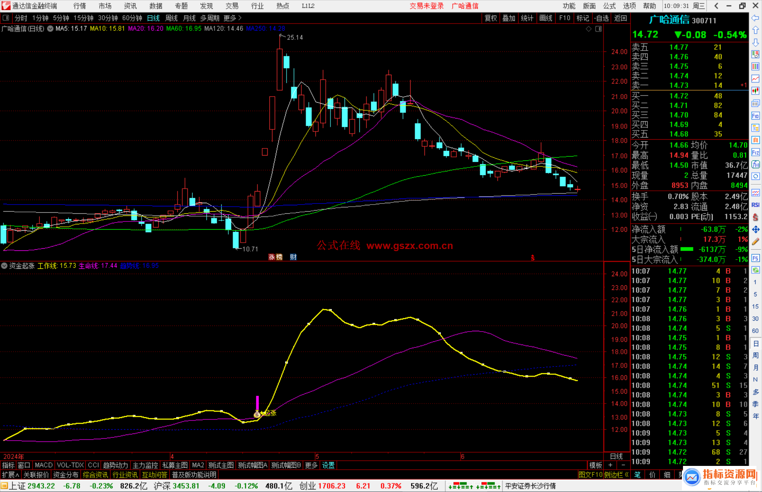Image resolution: width=762 pixels, height=492 pixels.
Task: Open the 版面 layout menu
Action: [589, 6]
